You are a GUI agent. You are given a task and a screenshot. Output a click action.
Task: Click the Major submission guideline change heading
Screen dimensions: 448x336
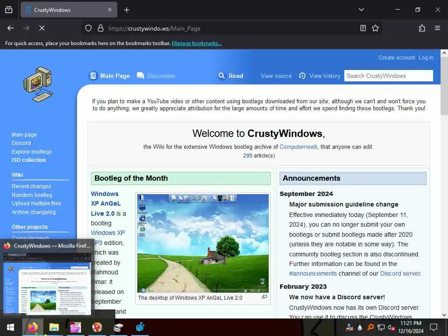(x=343, y=205)
